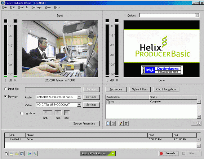
Task: Delete destination with the trash icon
Action: click(x=126, y=123)
